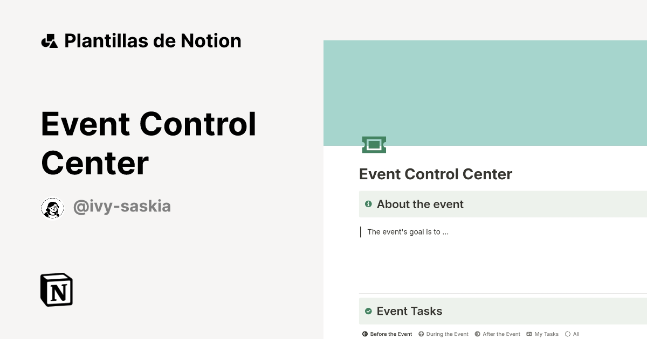Click the checkmark icon beside Event Tasks
The width and height of the screenshot is (647, 339).
(368, 311)
